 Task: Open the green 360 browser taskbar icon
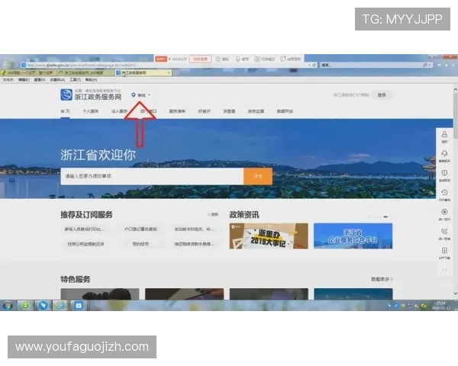pos(25,306)
